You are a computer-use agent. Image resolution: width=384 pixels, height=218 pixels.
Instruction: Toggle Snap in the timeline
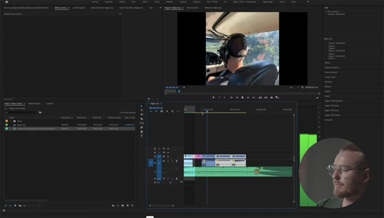pyautogui.click(x=156, y=111)
